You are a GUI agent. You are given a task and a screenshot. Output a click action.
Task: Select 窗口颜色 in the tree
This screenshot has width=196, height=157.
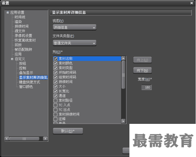(26, 87)
